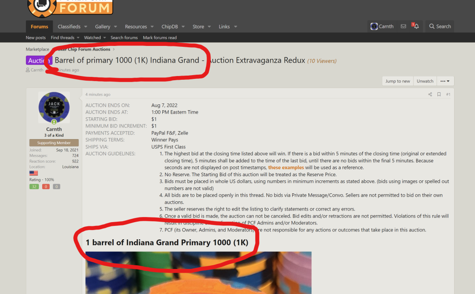Image resolution: width=475 pixels, height=294 pixels.
Task: Expand the Store dropdown arrow
Action: pos(209,26)
